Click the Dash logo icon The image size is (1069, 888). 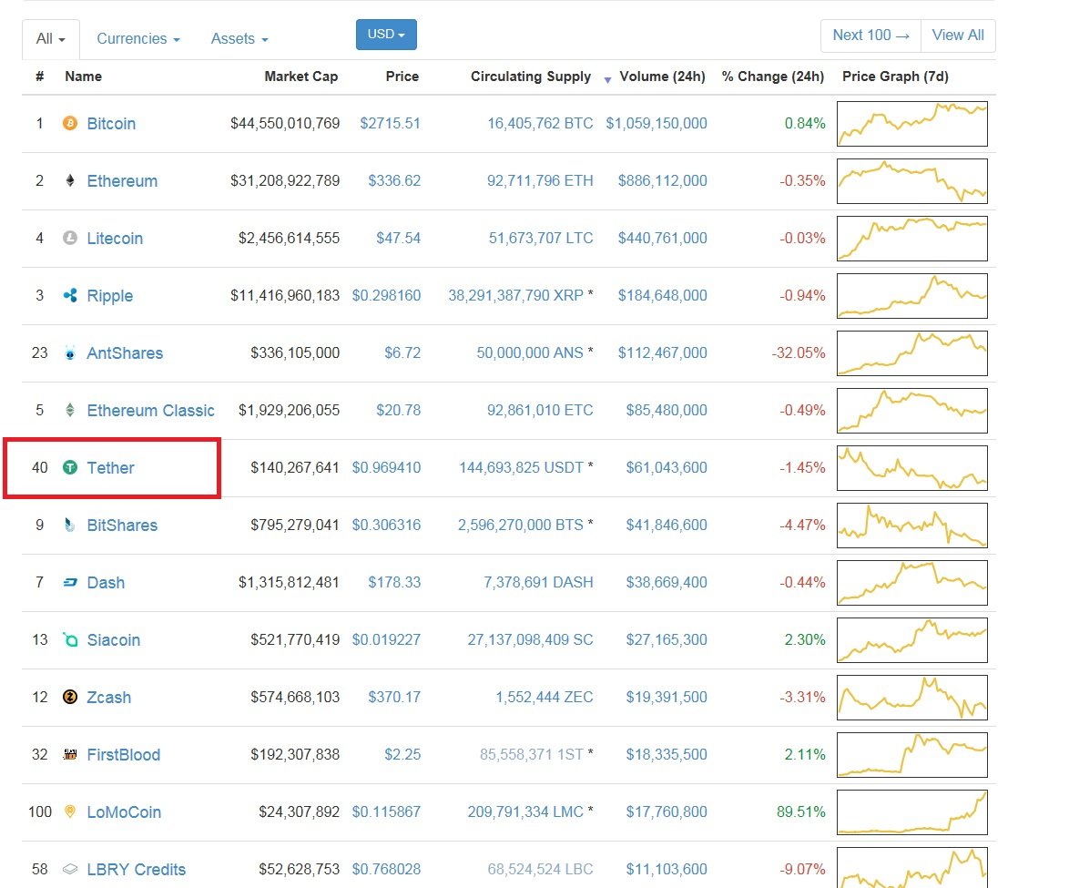(69, 582)
